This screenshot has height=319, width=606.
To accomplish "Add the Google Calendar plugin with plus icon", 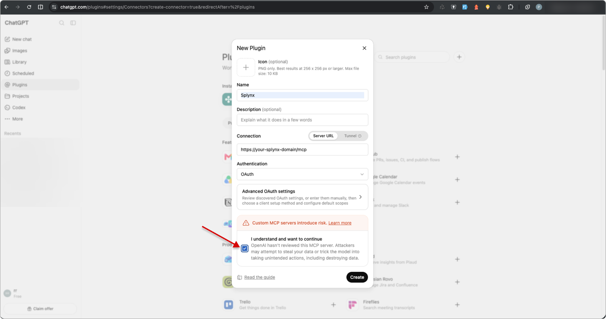I will pos(457,180).
